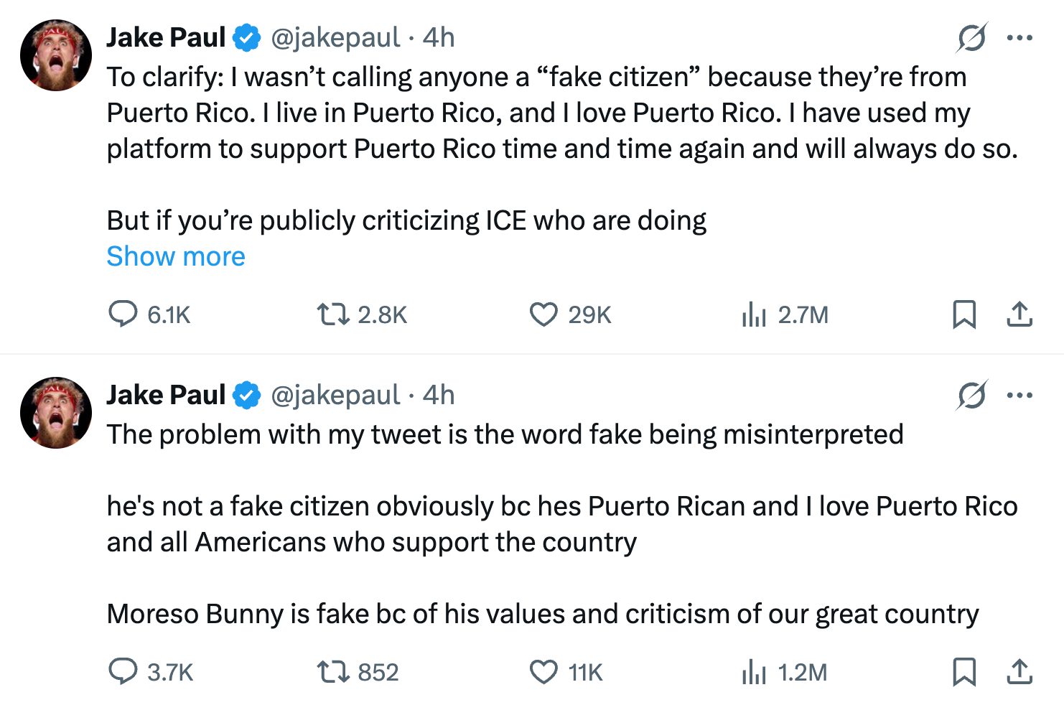Share the "To clarify" tweet
Screen dimensions: 1064x705
pos(1019,314)
